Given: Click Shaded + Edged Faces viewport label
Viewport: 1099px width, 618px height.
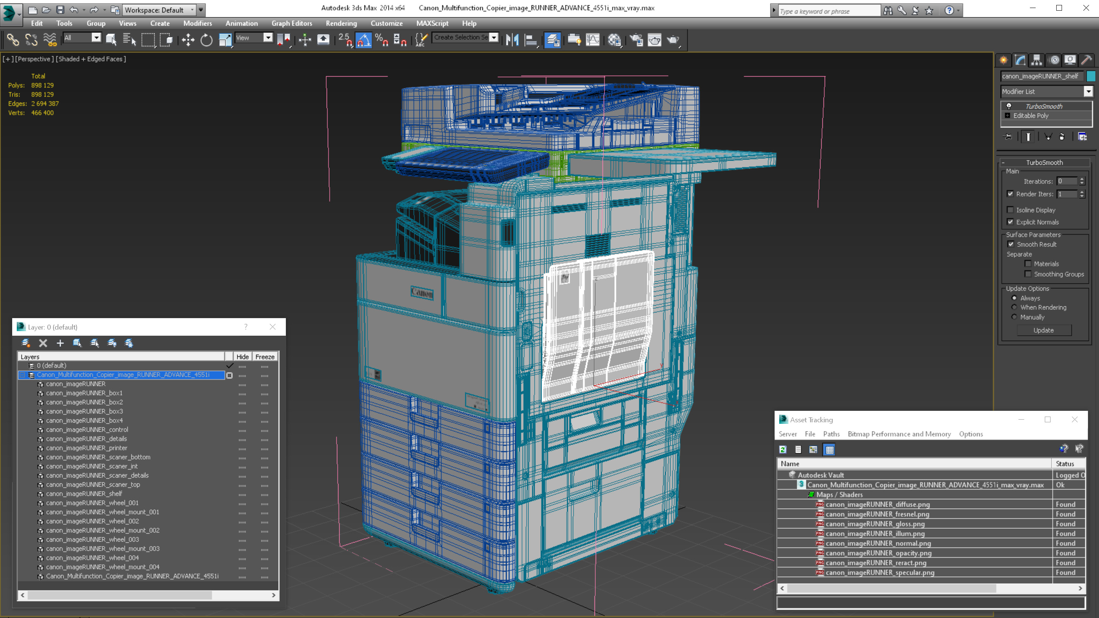Looking at the screenshot, I should point(91,59).
